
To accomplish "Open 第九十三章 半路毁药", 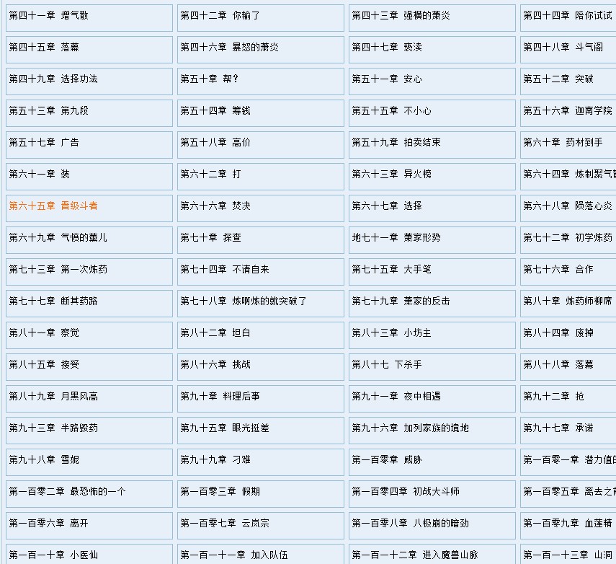I will click(x=53, y=428).
